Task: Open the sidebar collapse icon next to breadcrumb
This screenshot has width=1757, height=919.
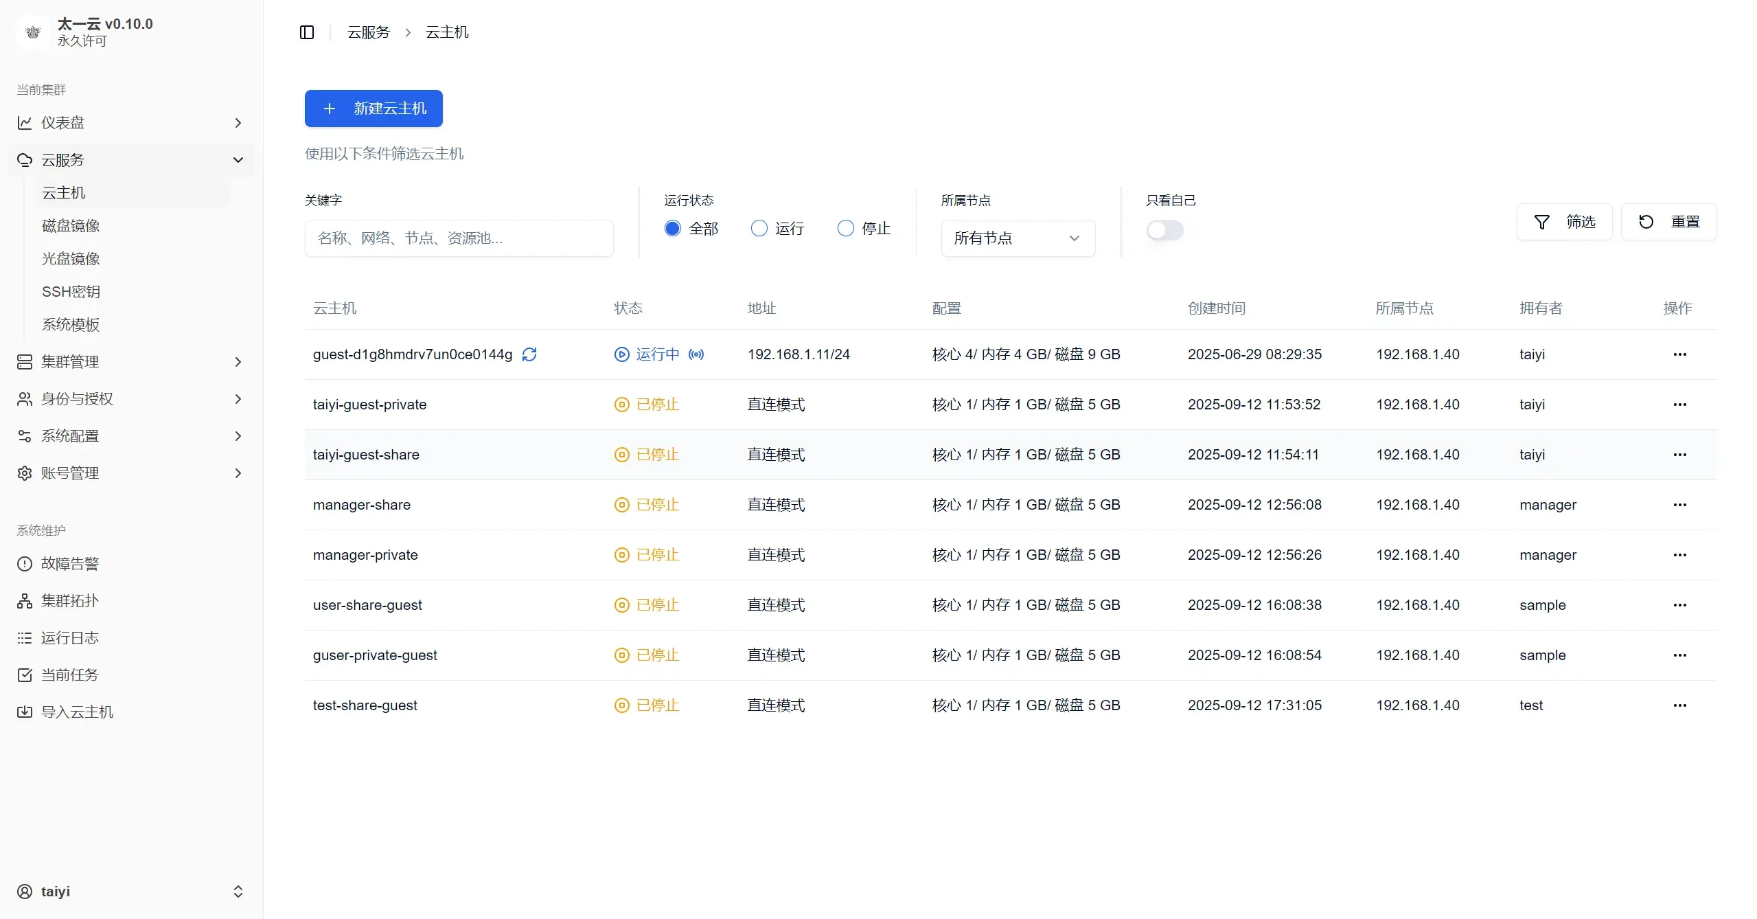Action: [306, 32]
